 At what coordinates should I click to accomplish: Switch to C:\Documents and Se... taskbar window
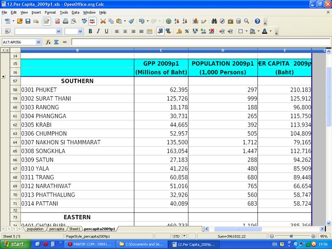[x=142, y=244]
